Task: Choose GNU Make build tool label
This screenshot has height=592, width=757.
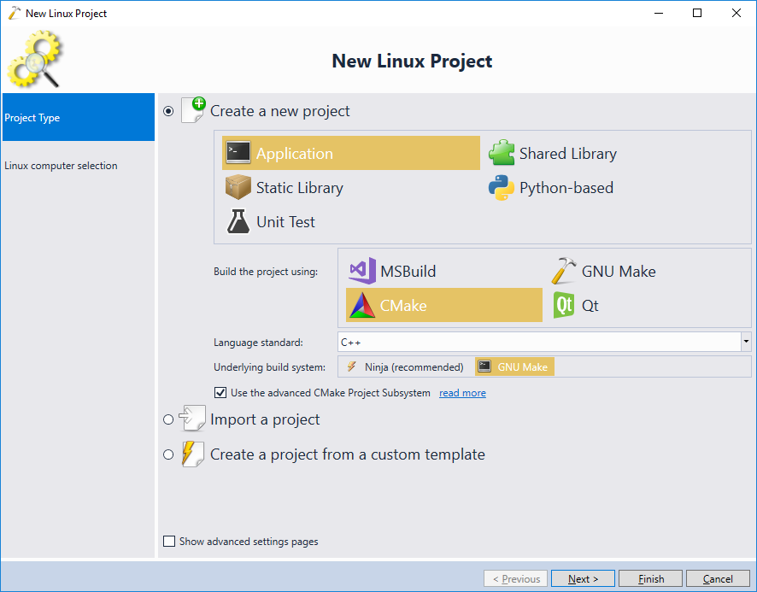Action: pyautogui.click(x=619, y=271)
